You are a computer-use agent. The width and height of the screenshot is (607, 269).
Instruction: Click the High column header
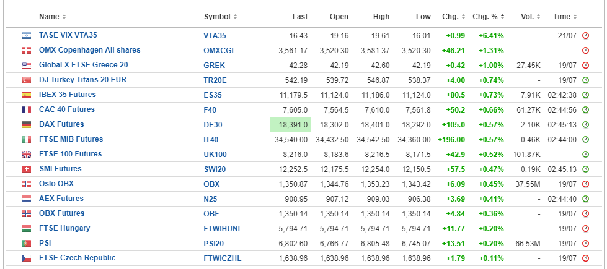pos(381,17)
